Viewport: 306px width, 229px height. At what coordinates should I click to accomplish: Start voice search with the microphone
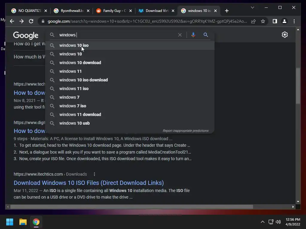[x=193, y=35]
